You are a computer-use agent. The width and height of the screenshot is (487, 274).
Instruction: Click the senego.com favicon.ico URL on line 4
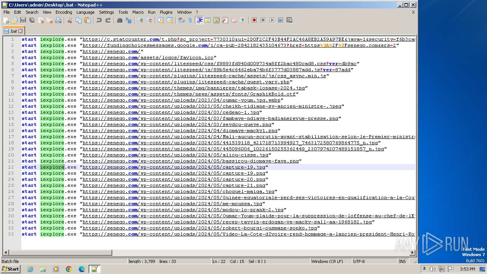tap(148, 57)
